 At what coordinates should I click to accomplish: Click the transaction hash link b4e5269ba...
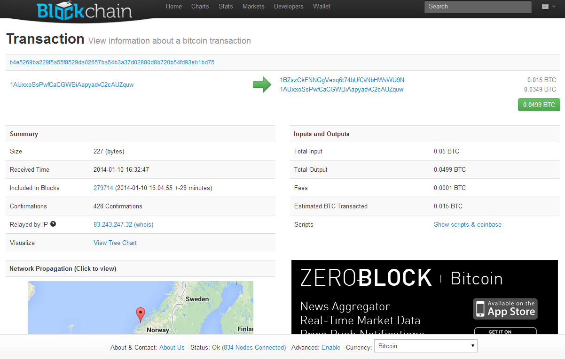click(112, 62)
